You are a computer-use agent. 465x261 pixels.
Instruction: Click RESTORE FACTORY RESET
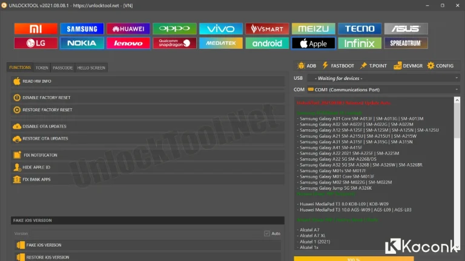148,110
